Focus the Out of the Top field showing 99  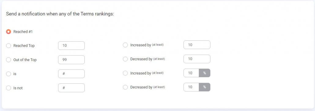(x=71, y=60)
